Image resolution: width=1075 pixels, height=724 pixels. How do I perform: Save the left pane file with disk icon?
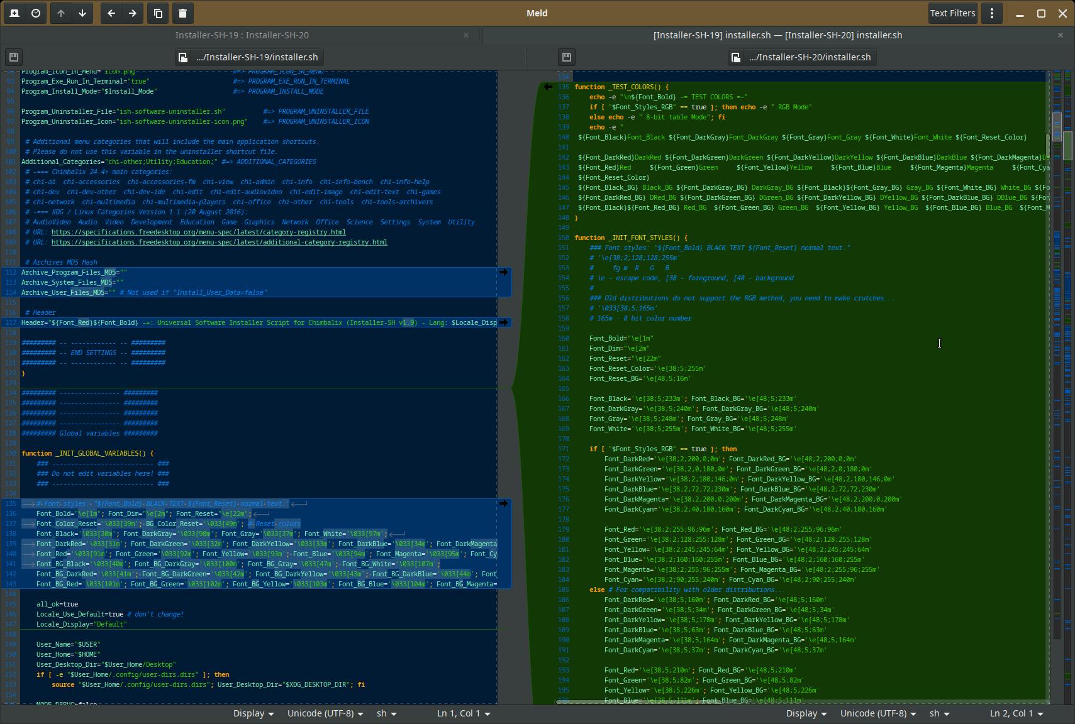(x=13, y=57)
